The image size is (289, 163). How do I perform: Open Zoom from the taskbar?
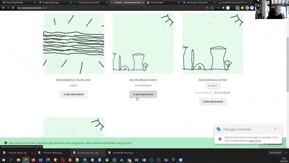181,160
